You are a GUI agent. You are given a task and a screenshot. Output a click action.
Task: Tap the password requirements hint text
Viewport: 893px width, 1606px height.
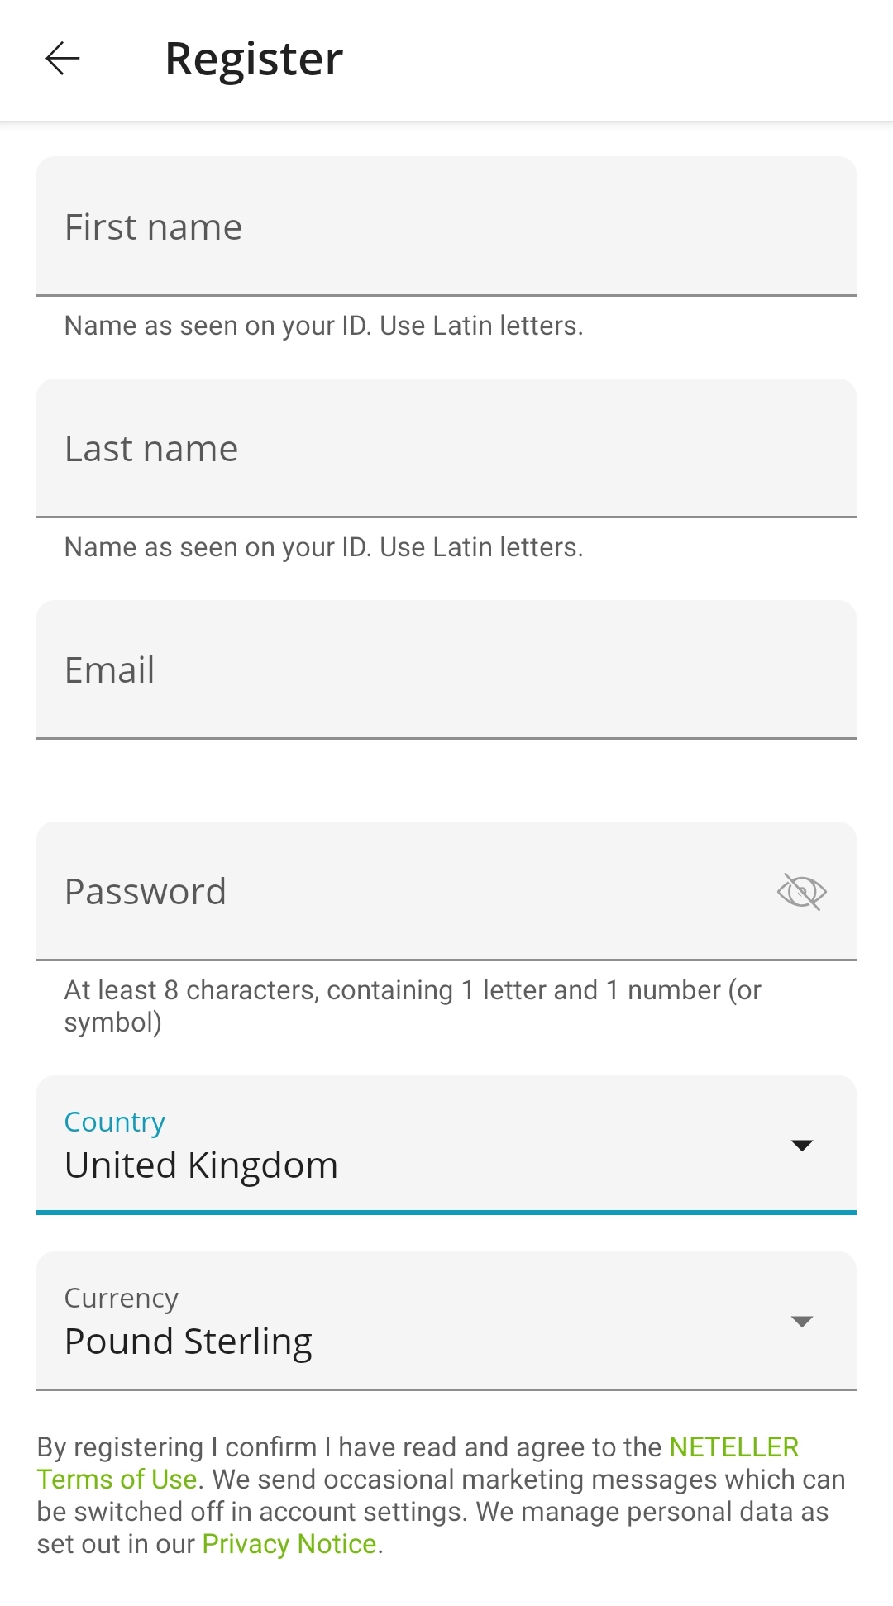click(413, 1006)
